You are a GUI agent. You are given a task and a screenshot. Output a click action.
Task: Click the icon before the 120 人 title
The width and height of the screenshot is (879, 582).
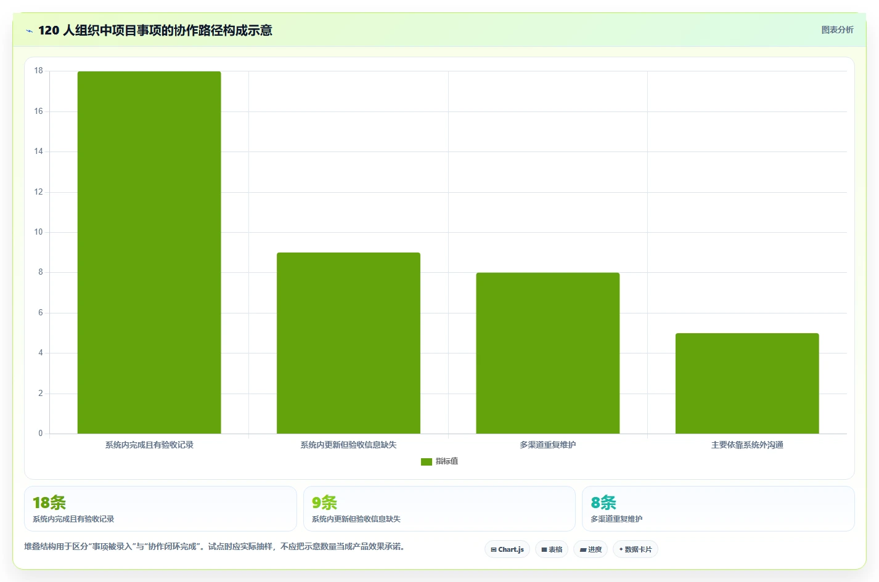tap(29, 31)
